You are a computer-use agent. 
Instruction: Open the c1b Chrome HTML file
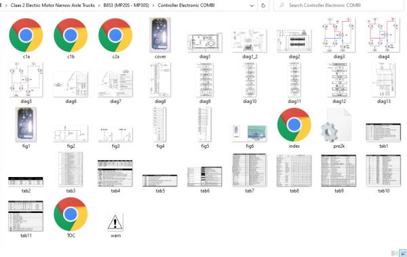tap(71, 35)
